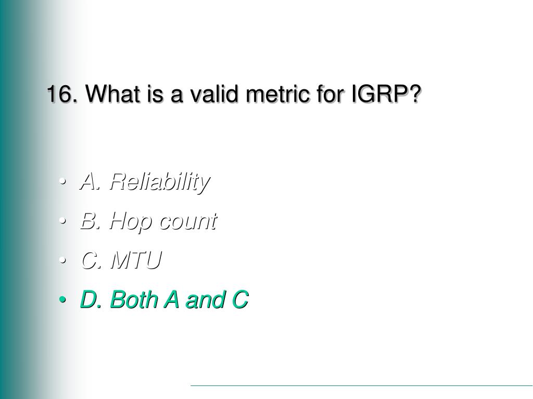
Task: Click the word What in the title
Action: tap(113, 94)
